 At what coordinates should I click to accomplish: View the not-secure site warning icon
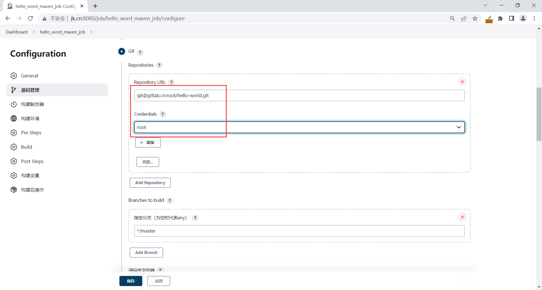44,19
